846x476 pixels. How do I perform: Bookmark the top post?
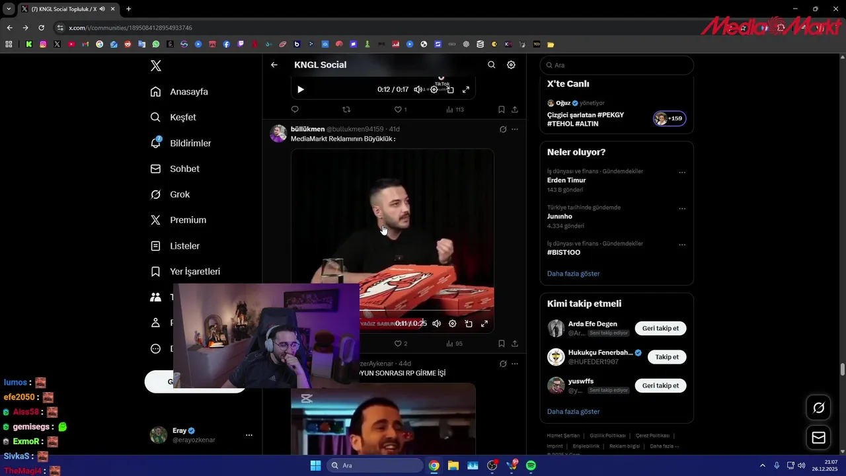point(502,110)
